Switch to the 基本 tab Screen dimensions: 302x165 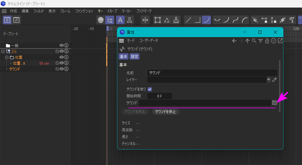click(124, 57)
